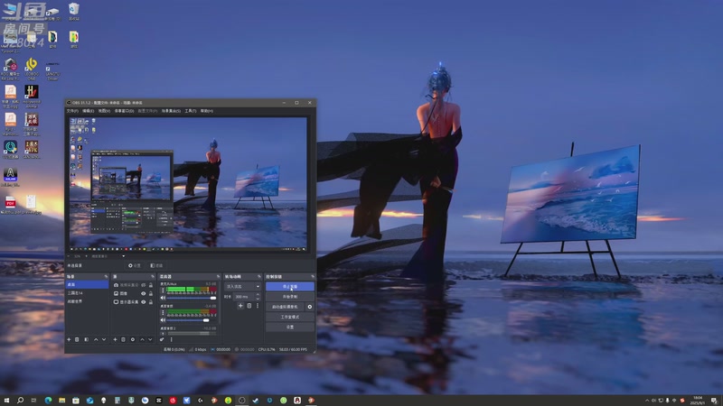Image resolution: width=723 pixels, height=406 pixels.
Task: Move the selected source down
Action: (150, 339)
